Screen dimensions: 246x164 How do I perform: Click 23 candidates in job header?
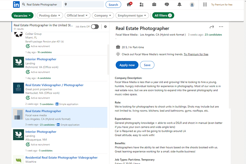pyautogui.click(x=213, y=35)
